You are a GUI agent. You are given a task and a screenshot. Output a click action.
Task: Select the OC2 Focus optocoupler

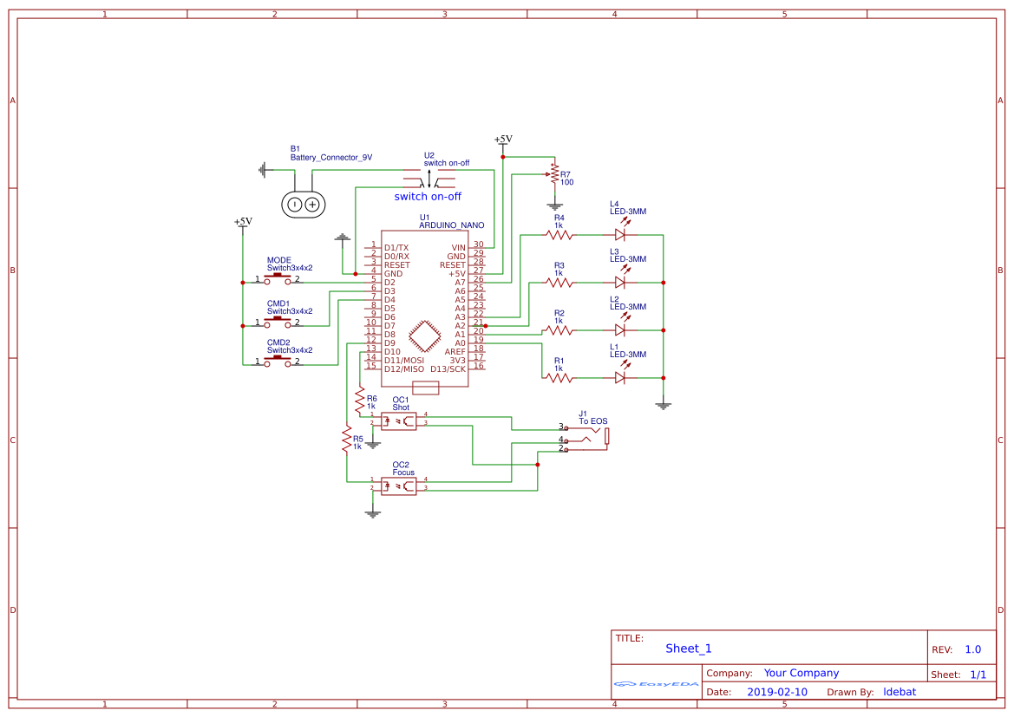398,486
